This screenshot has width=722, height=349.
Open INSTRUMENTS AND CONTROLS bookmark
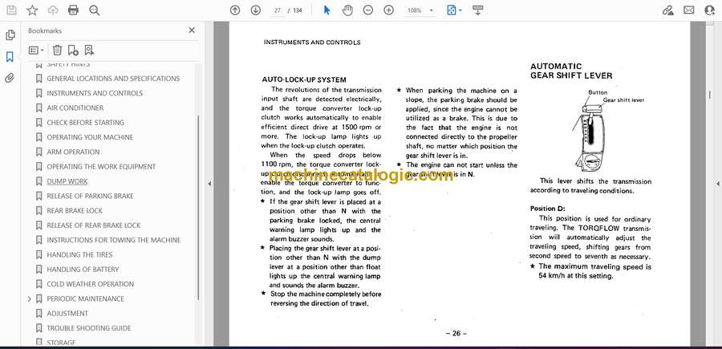click(x=95, y=93)
